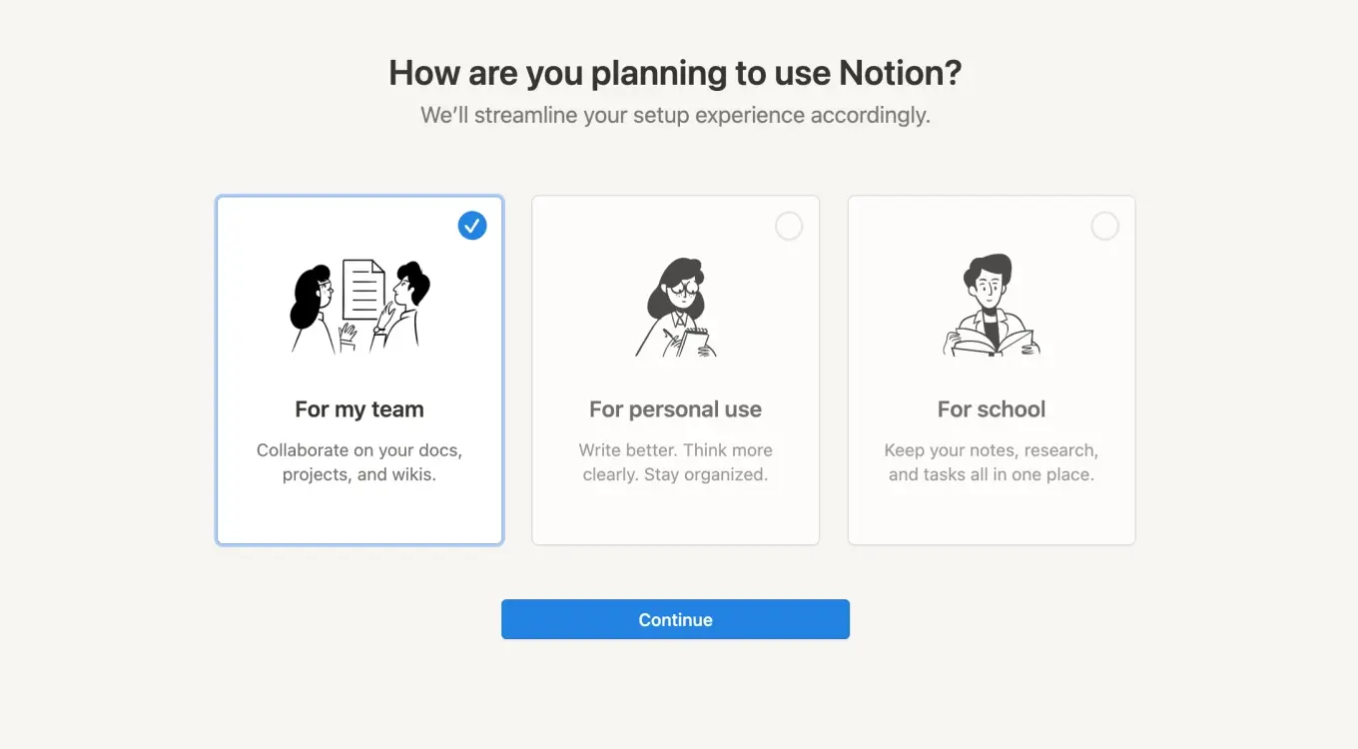Click the document sheet in the team illustration
The width and height of the screenshot is (1358, 749).
(x=362, y=290)
